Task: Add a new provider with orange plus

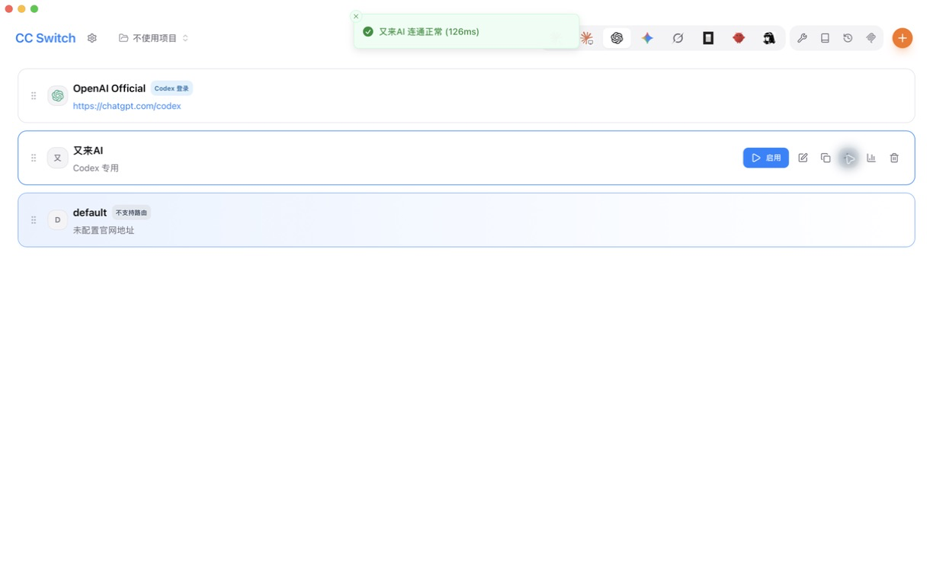Action: point(903,38)
